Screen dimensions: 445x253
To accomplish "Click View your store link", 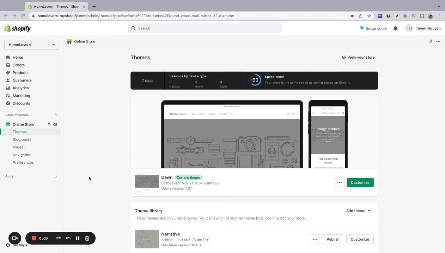I will [x=358, y=57].
